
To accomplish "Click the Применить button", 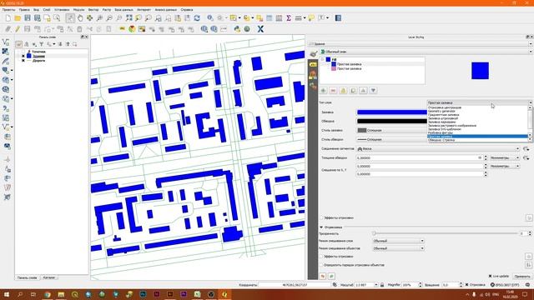I will (x=522, y=276).
